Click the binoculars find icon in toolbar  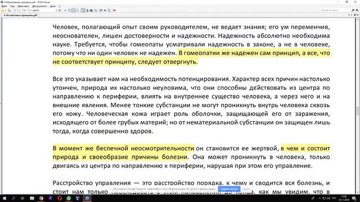point(101,10)
